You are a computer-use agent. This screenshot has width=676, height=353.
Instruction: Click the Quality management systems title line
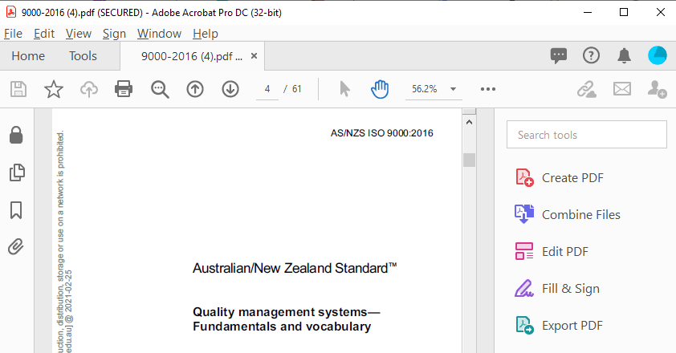(287, 311)
